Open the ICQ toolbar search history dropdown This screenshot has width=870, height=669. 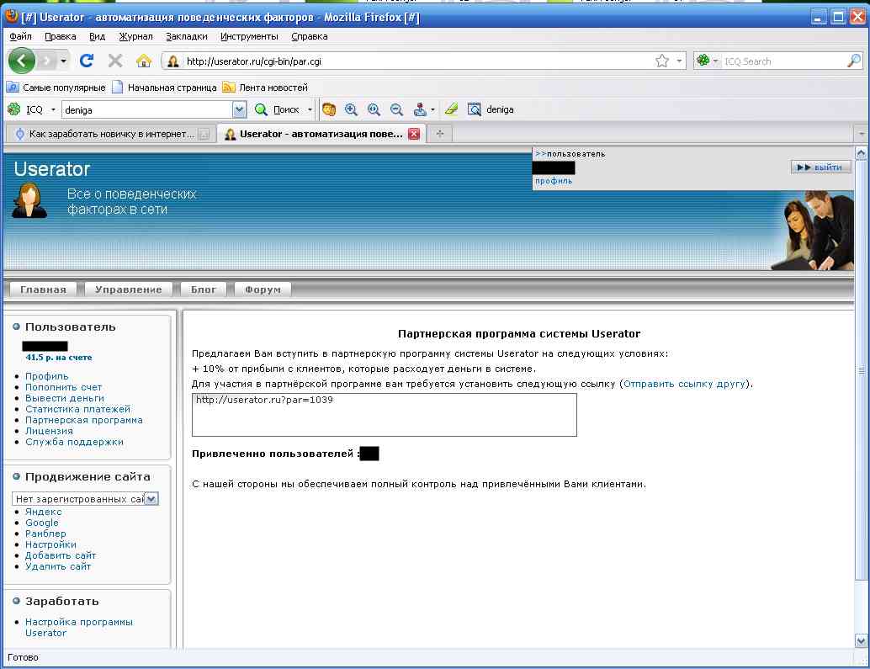coord(239,110)
